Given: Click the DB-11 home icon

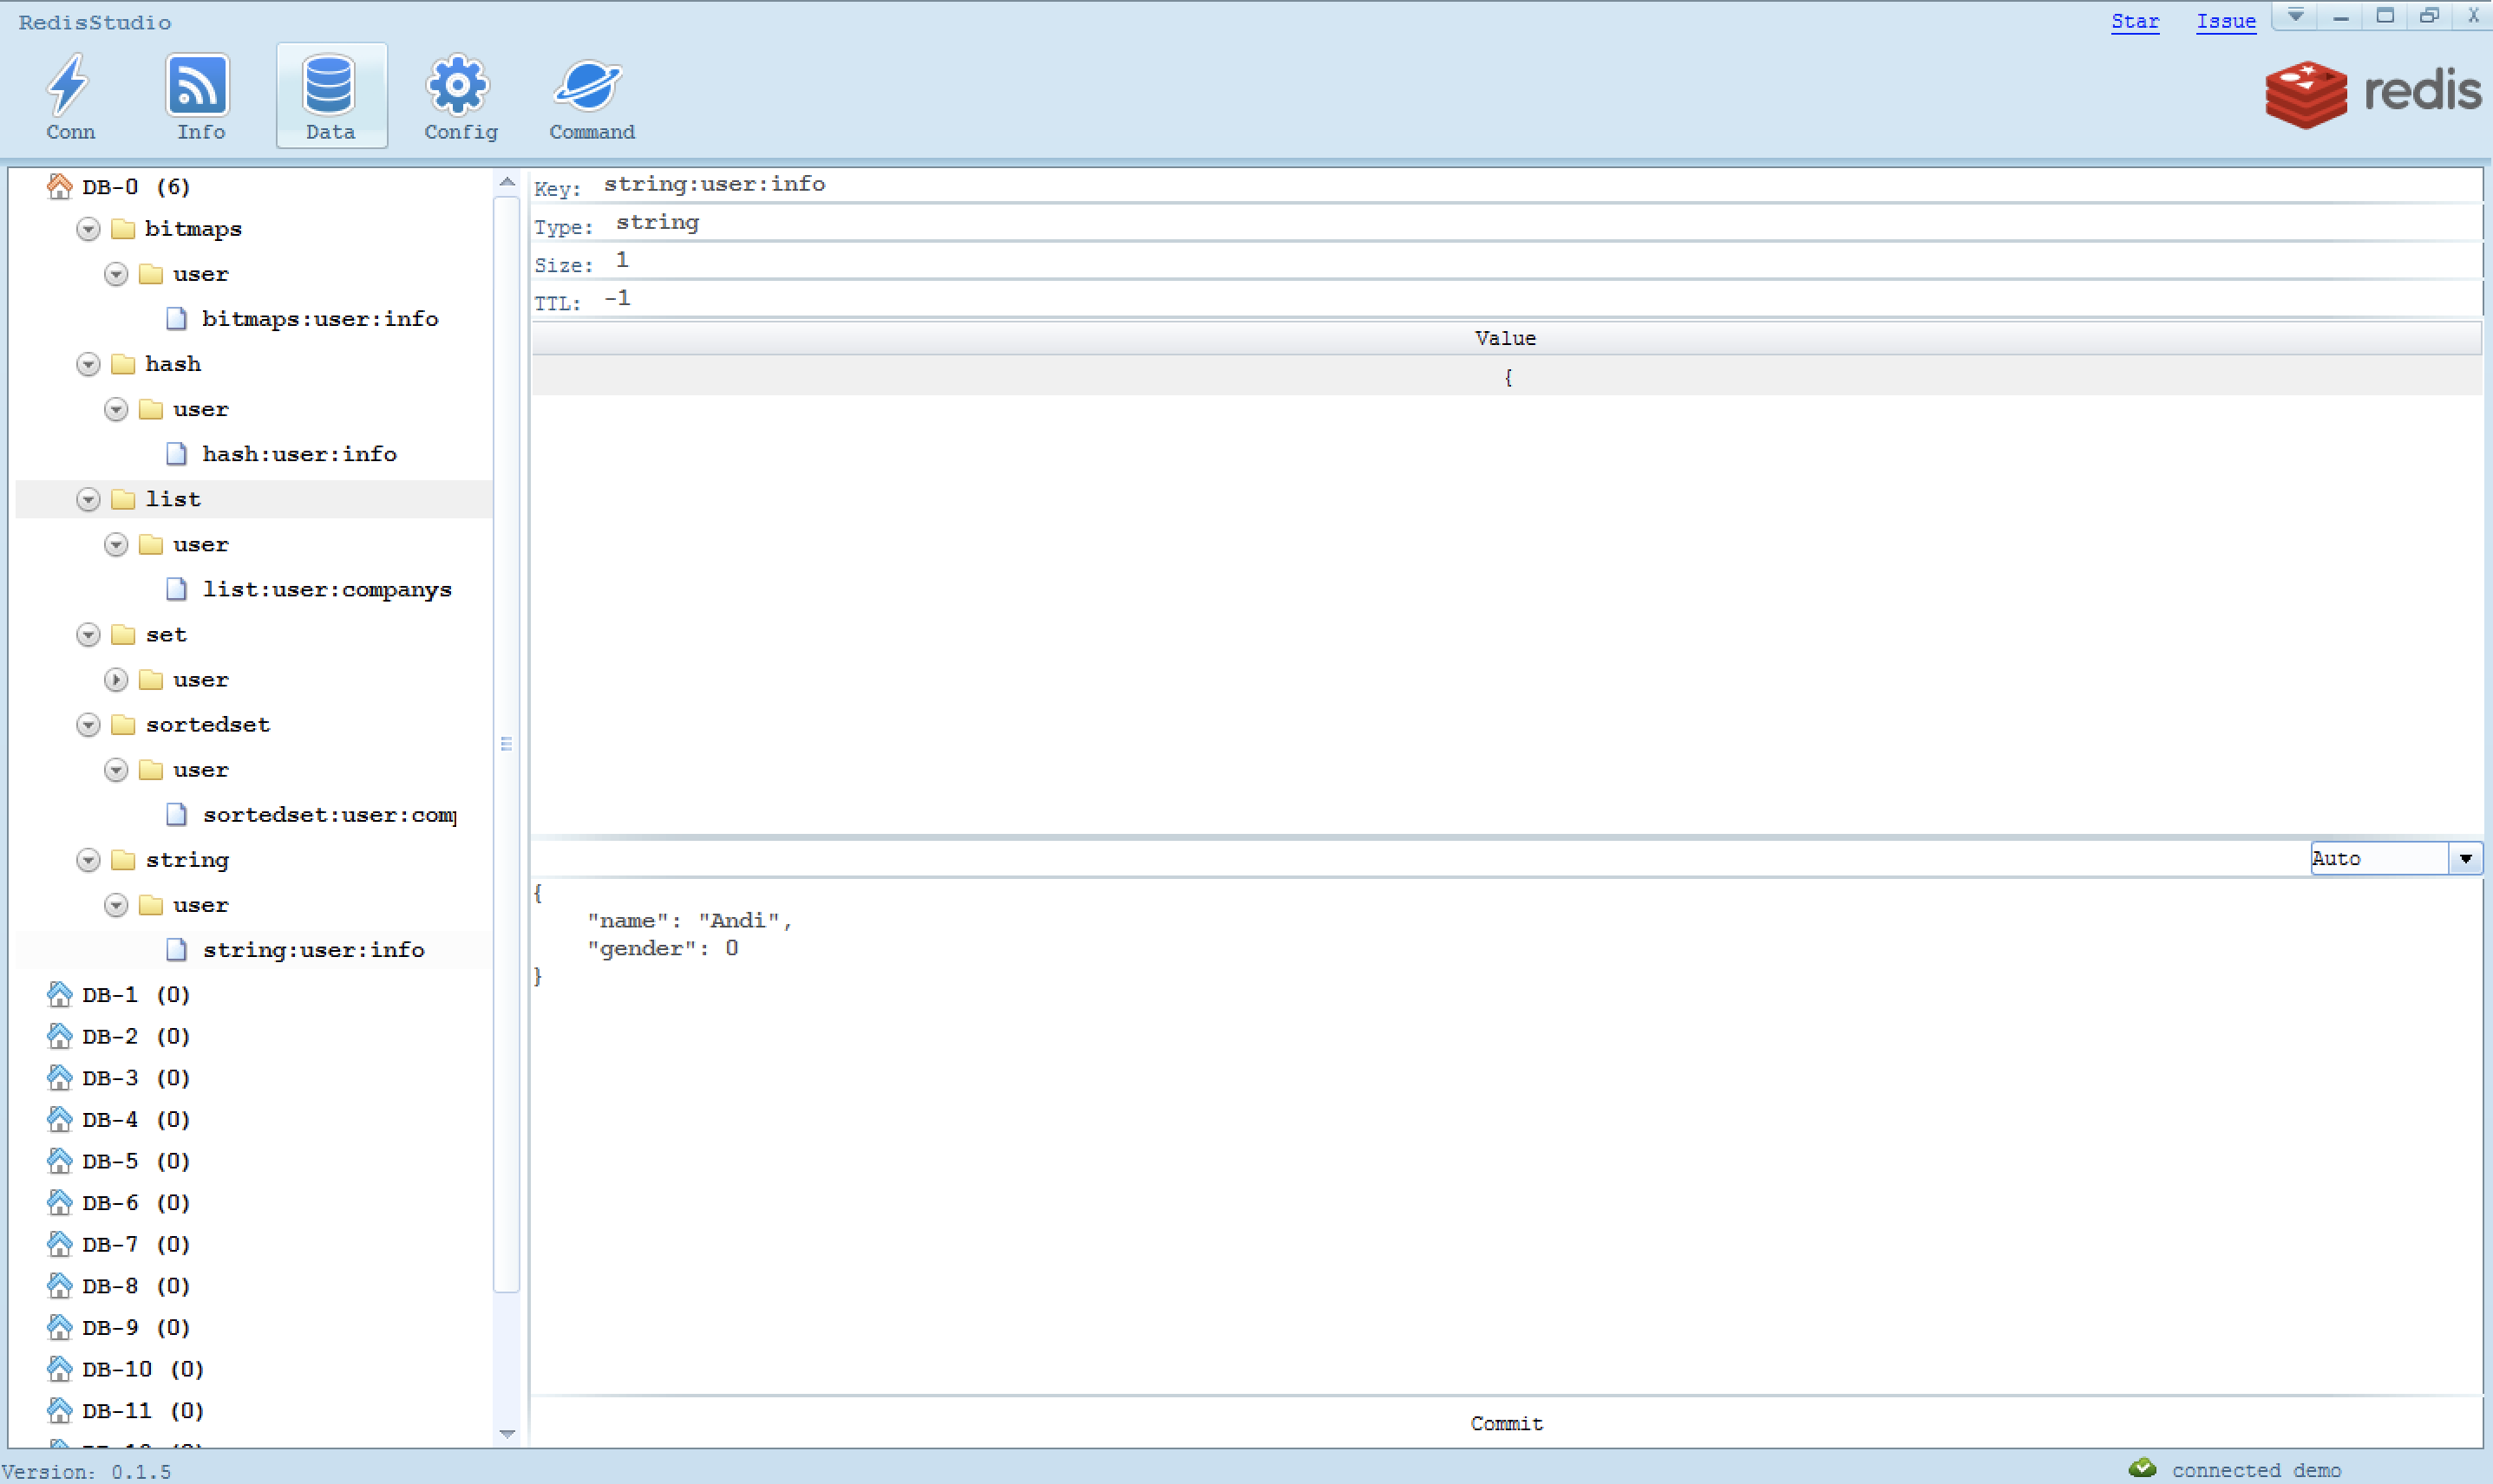Looking at the screenshot, I should click(x=60, y=1410).
